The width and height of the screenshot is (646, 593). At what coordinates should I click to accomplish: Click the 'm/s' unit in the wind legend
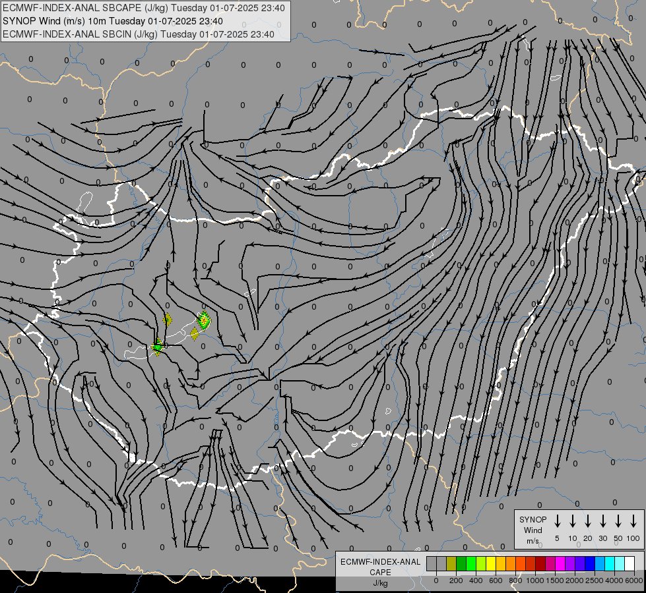pyautogui.click(x=533, y=541)
